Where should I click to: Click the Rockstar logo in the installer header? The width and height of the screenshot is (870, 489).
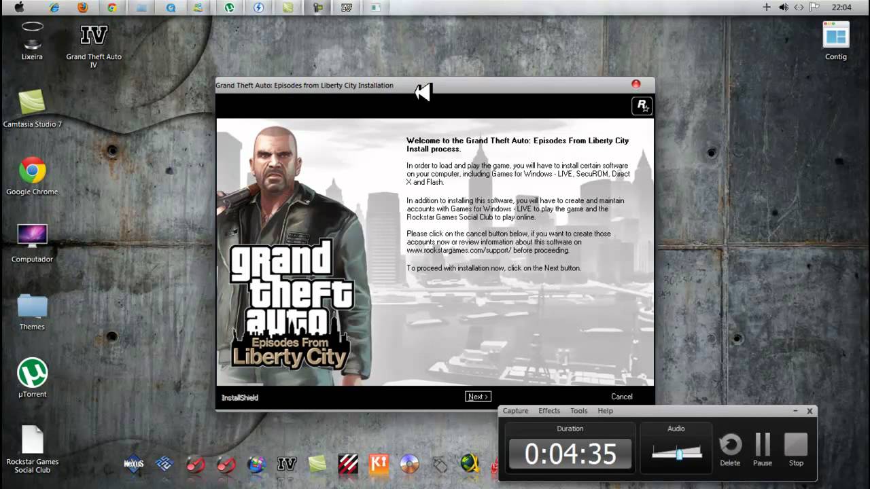642,105
